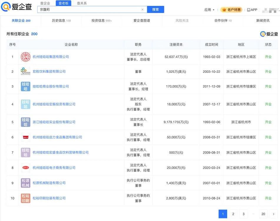Click the 搜索 search button
280x221 pixels.
155,9
